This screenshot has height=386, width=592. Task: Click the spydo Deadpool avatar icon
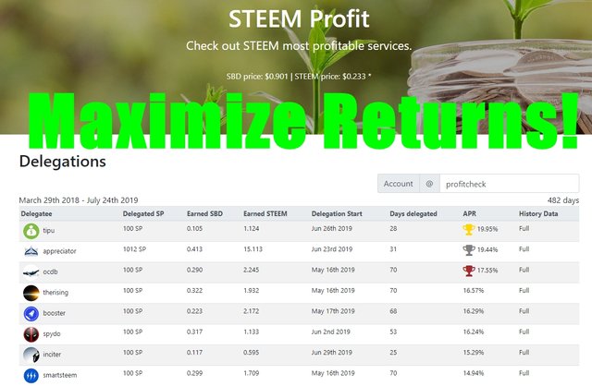(31, 334)
